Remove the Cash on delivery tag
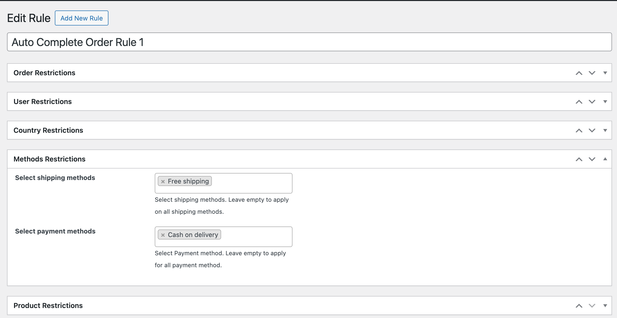The height and width of the screenshot is (318, 617). click(x=163, y=235)
